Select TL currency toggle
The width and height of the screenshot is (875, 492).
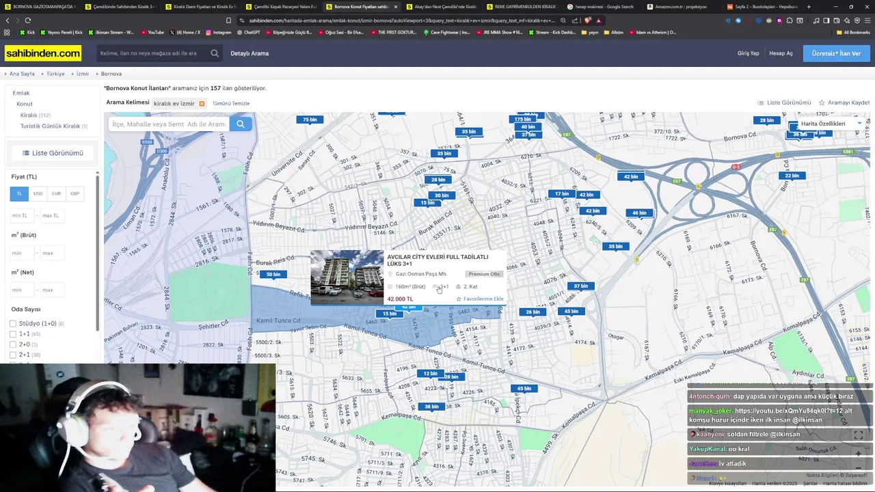click(x=19, y=194)
